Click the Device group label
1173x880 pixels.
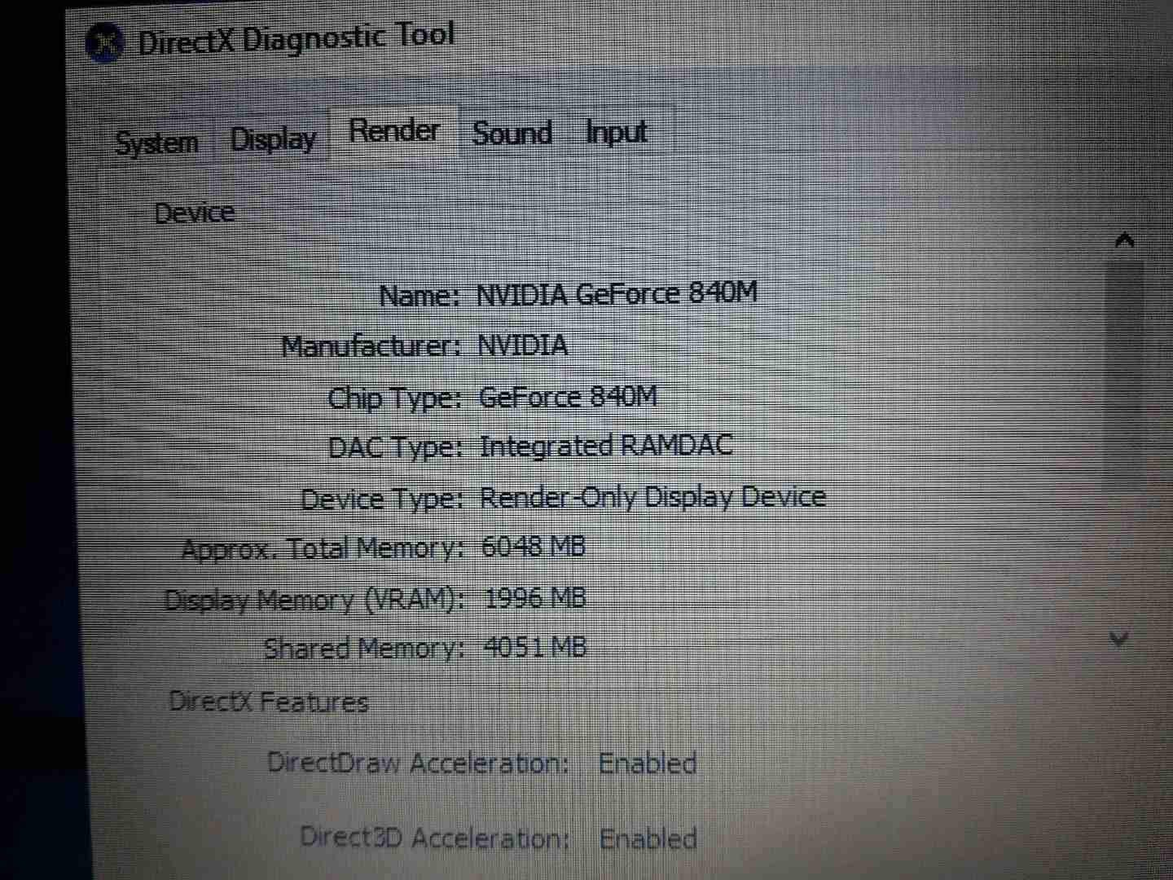(194, 213)
